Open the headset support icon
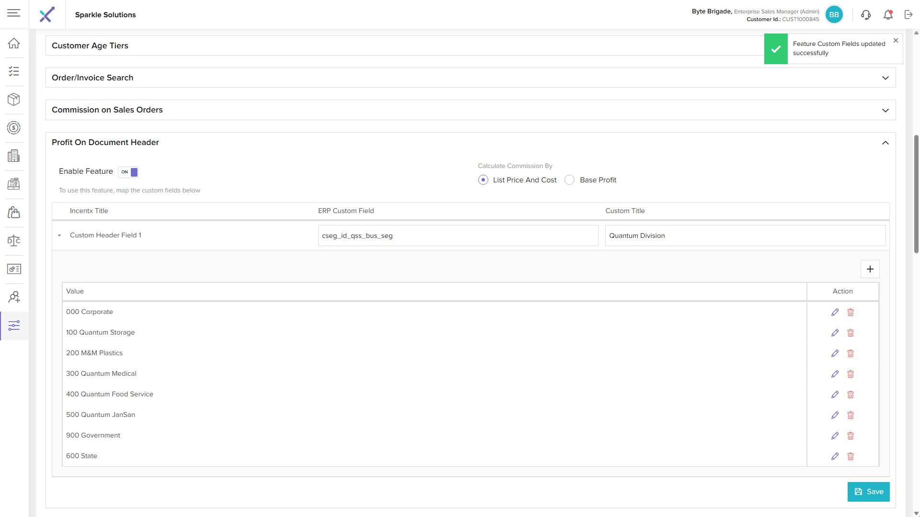This screenshot has width=920, height=517. [866, 15]
